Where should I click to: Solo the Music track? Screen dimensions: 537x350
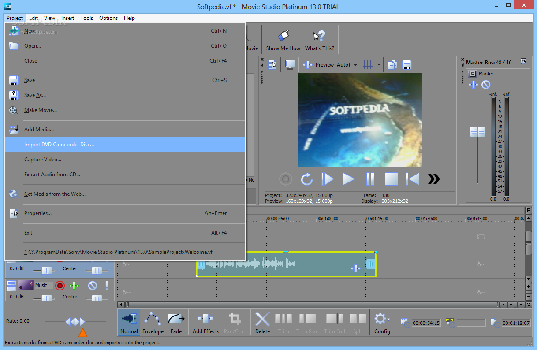[107, 286]
